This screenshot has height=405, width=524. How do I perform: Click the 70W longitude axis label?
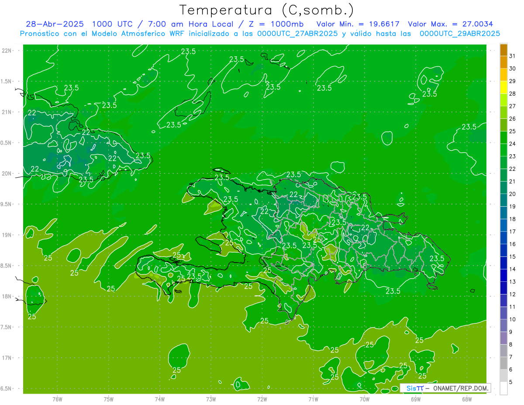click(365, 399)
